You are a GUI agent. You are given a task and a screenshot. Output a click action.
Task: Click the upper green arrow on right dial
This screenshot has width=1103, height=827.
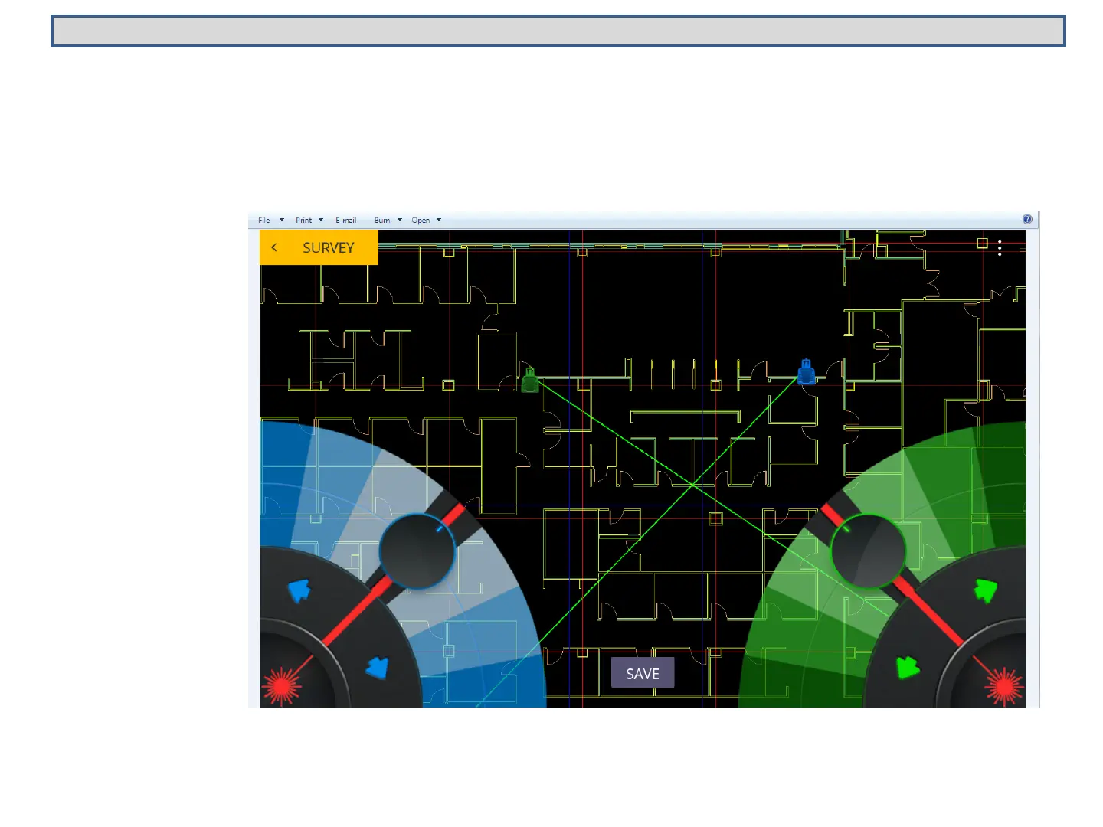coord(986,590)
